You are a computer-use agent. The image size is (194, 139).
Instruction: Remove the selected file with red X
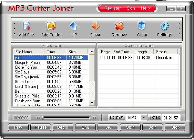point(119,26)
